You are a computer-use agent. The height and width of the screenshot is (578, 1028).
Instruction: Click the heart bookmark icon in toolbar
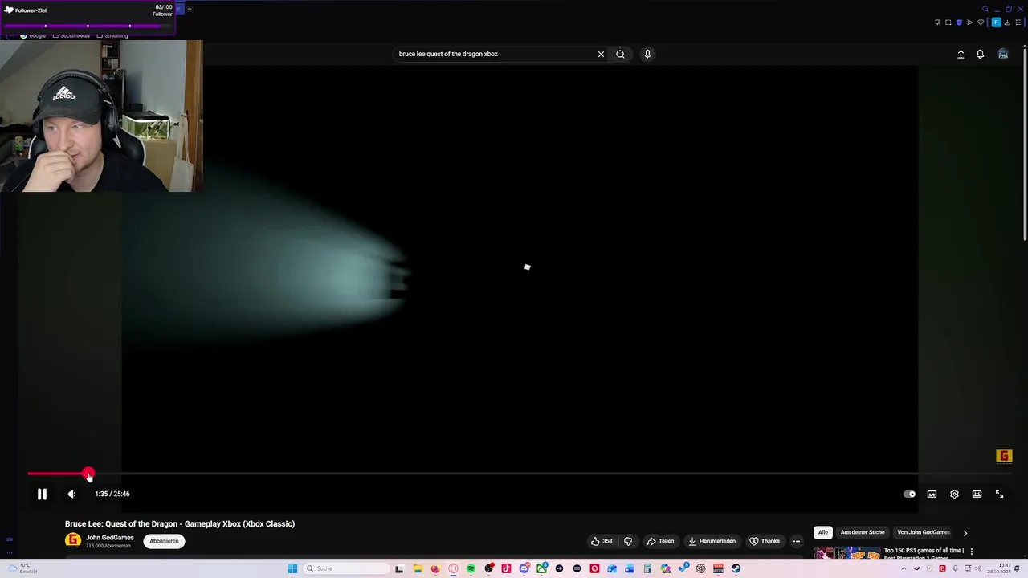[x=981, y=22]
